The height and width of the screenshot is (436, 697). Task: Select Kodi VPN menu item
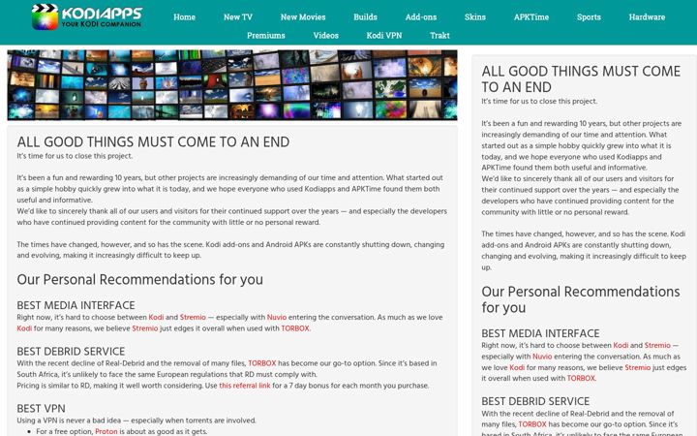[384, 36]
